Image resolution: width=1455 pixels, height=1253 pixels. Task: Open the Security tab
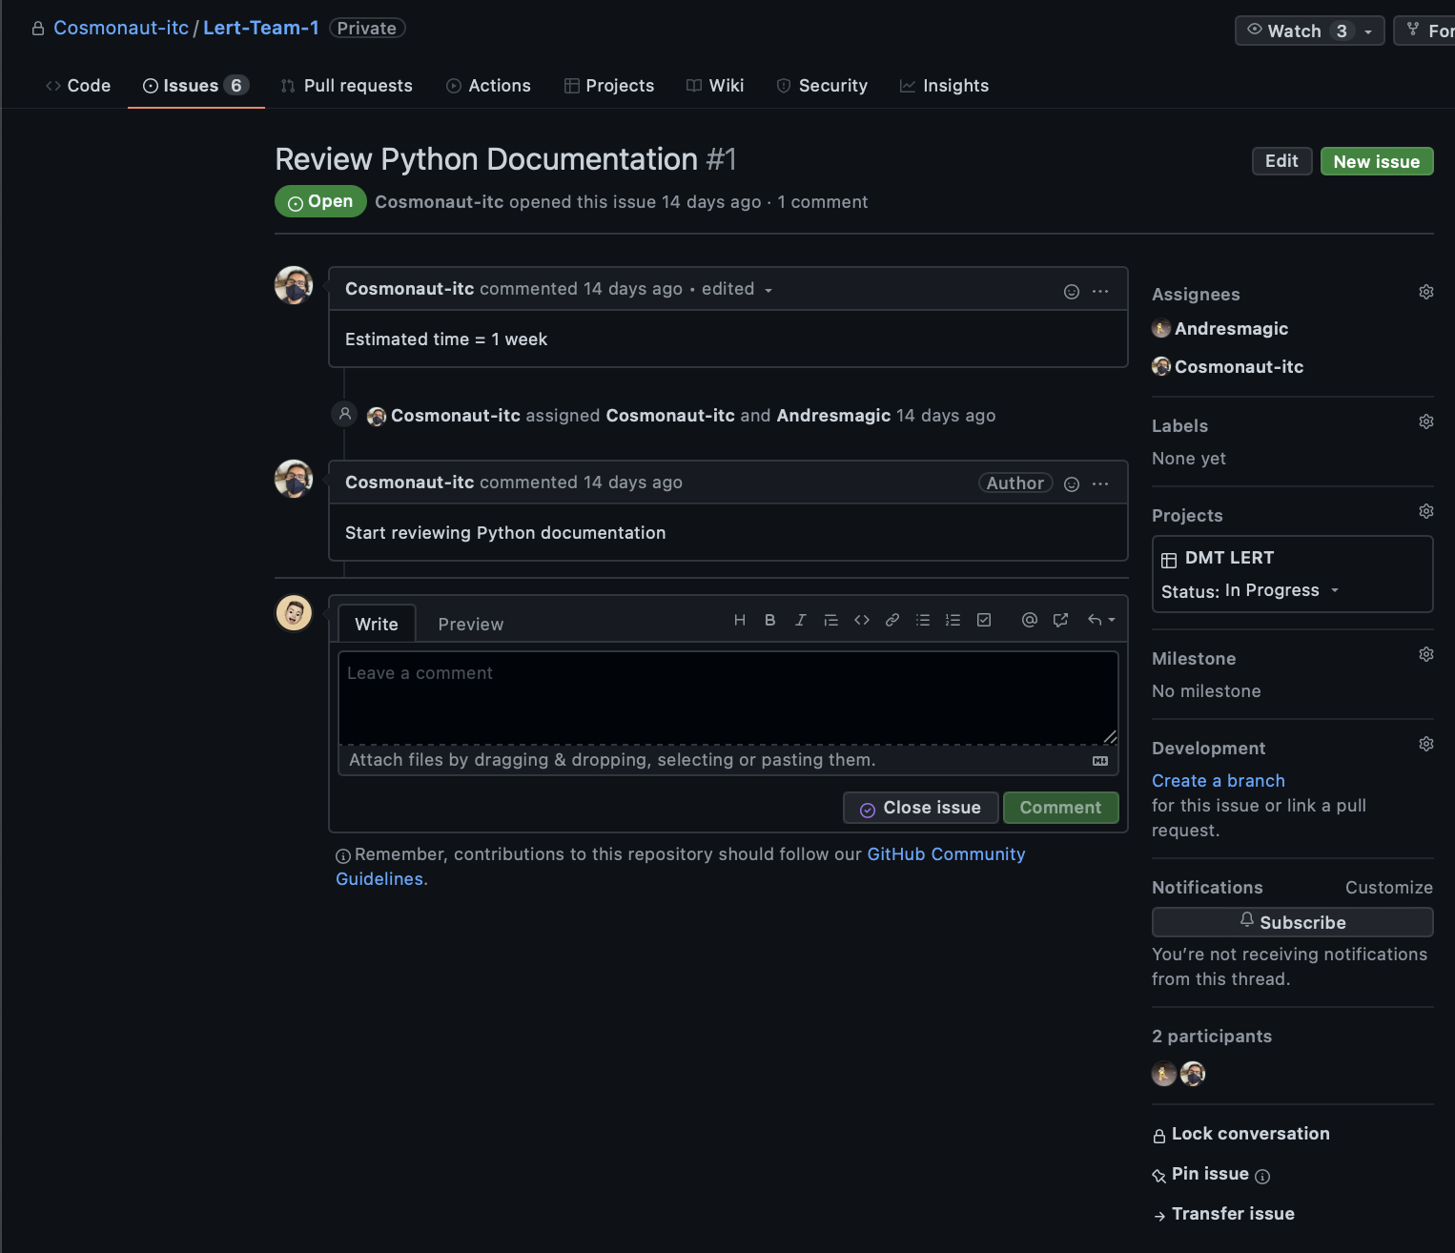click(822, 86)
